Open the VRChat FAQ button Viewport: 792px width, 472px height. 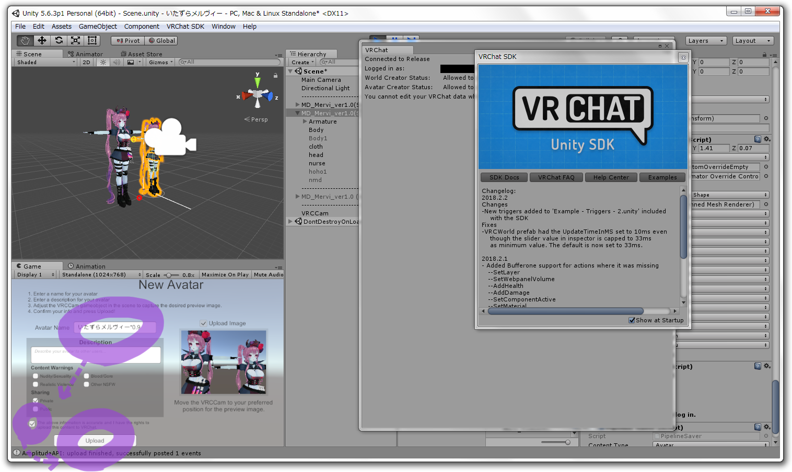(556, 177)
